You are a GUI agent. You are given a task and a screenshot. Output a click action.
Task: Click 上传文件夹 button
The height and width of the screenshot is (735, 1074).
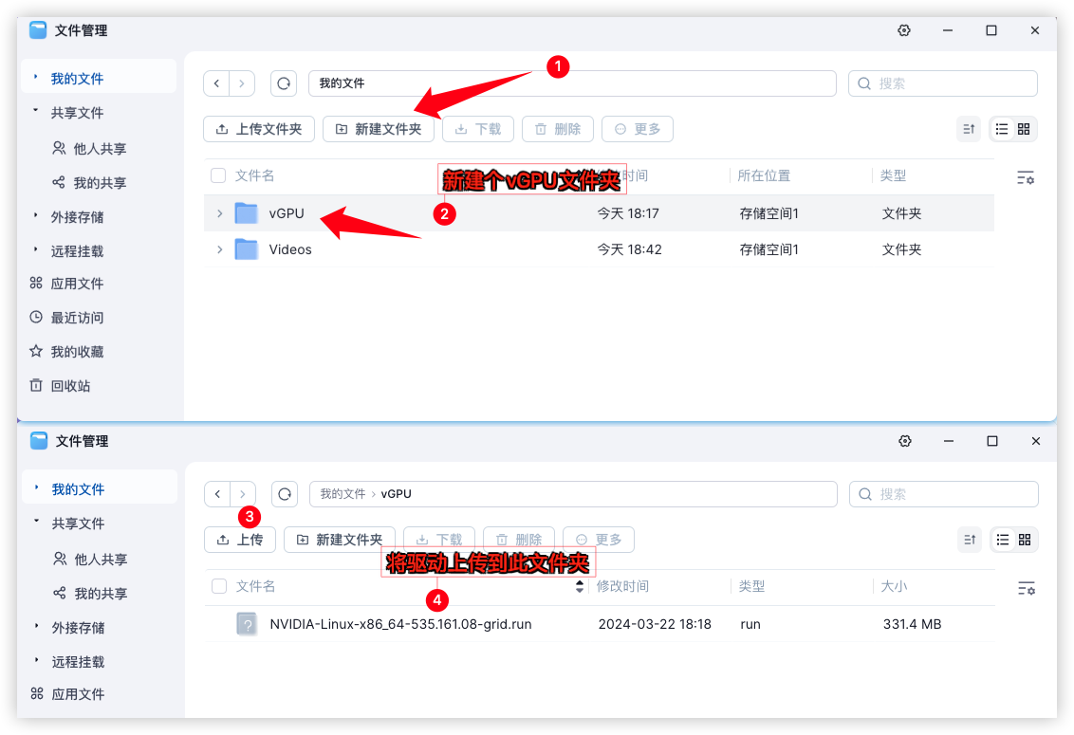259,129
